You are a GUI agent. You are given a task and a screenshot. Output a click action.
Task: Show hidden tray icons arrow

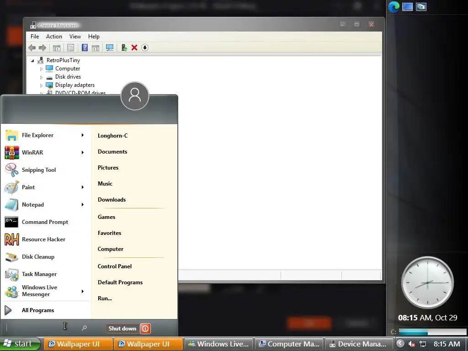click(x=400, y=344)
